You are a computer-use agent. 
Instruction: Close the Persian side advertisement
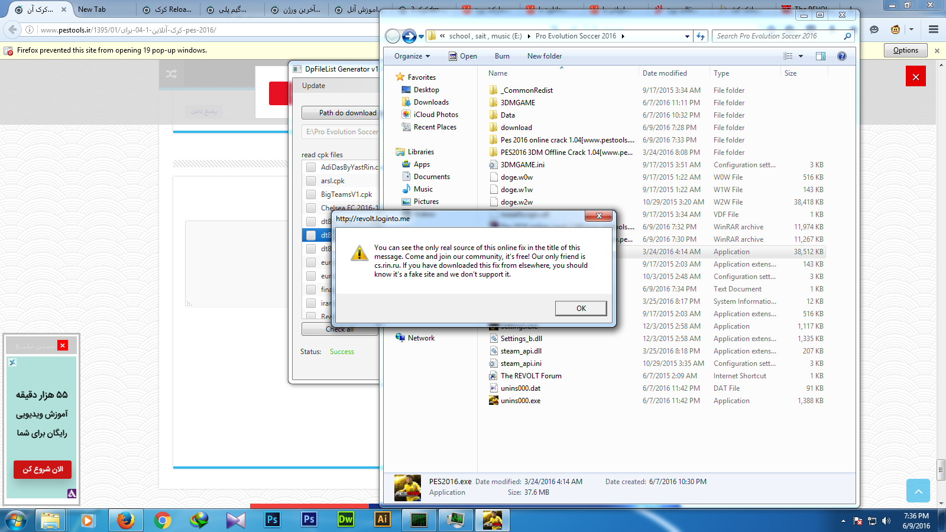(63, 345)
